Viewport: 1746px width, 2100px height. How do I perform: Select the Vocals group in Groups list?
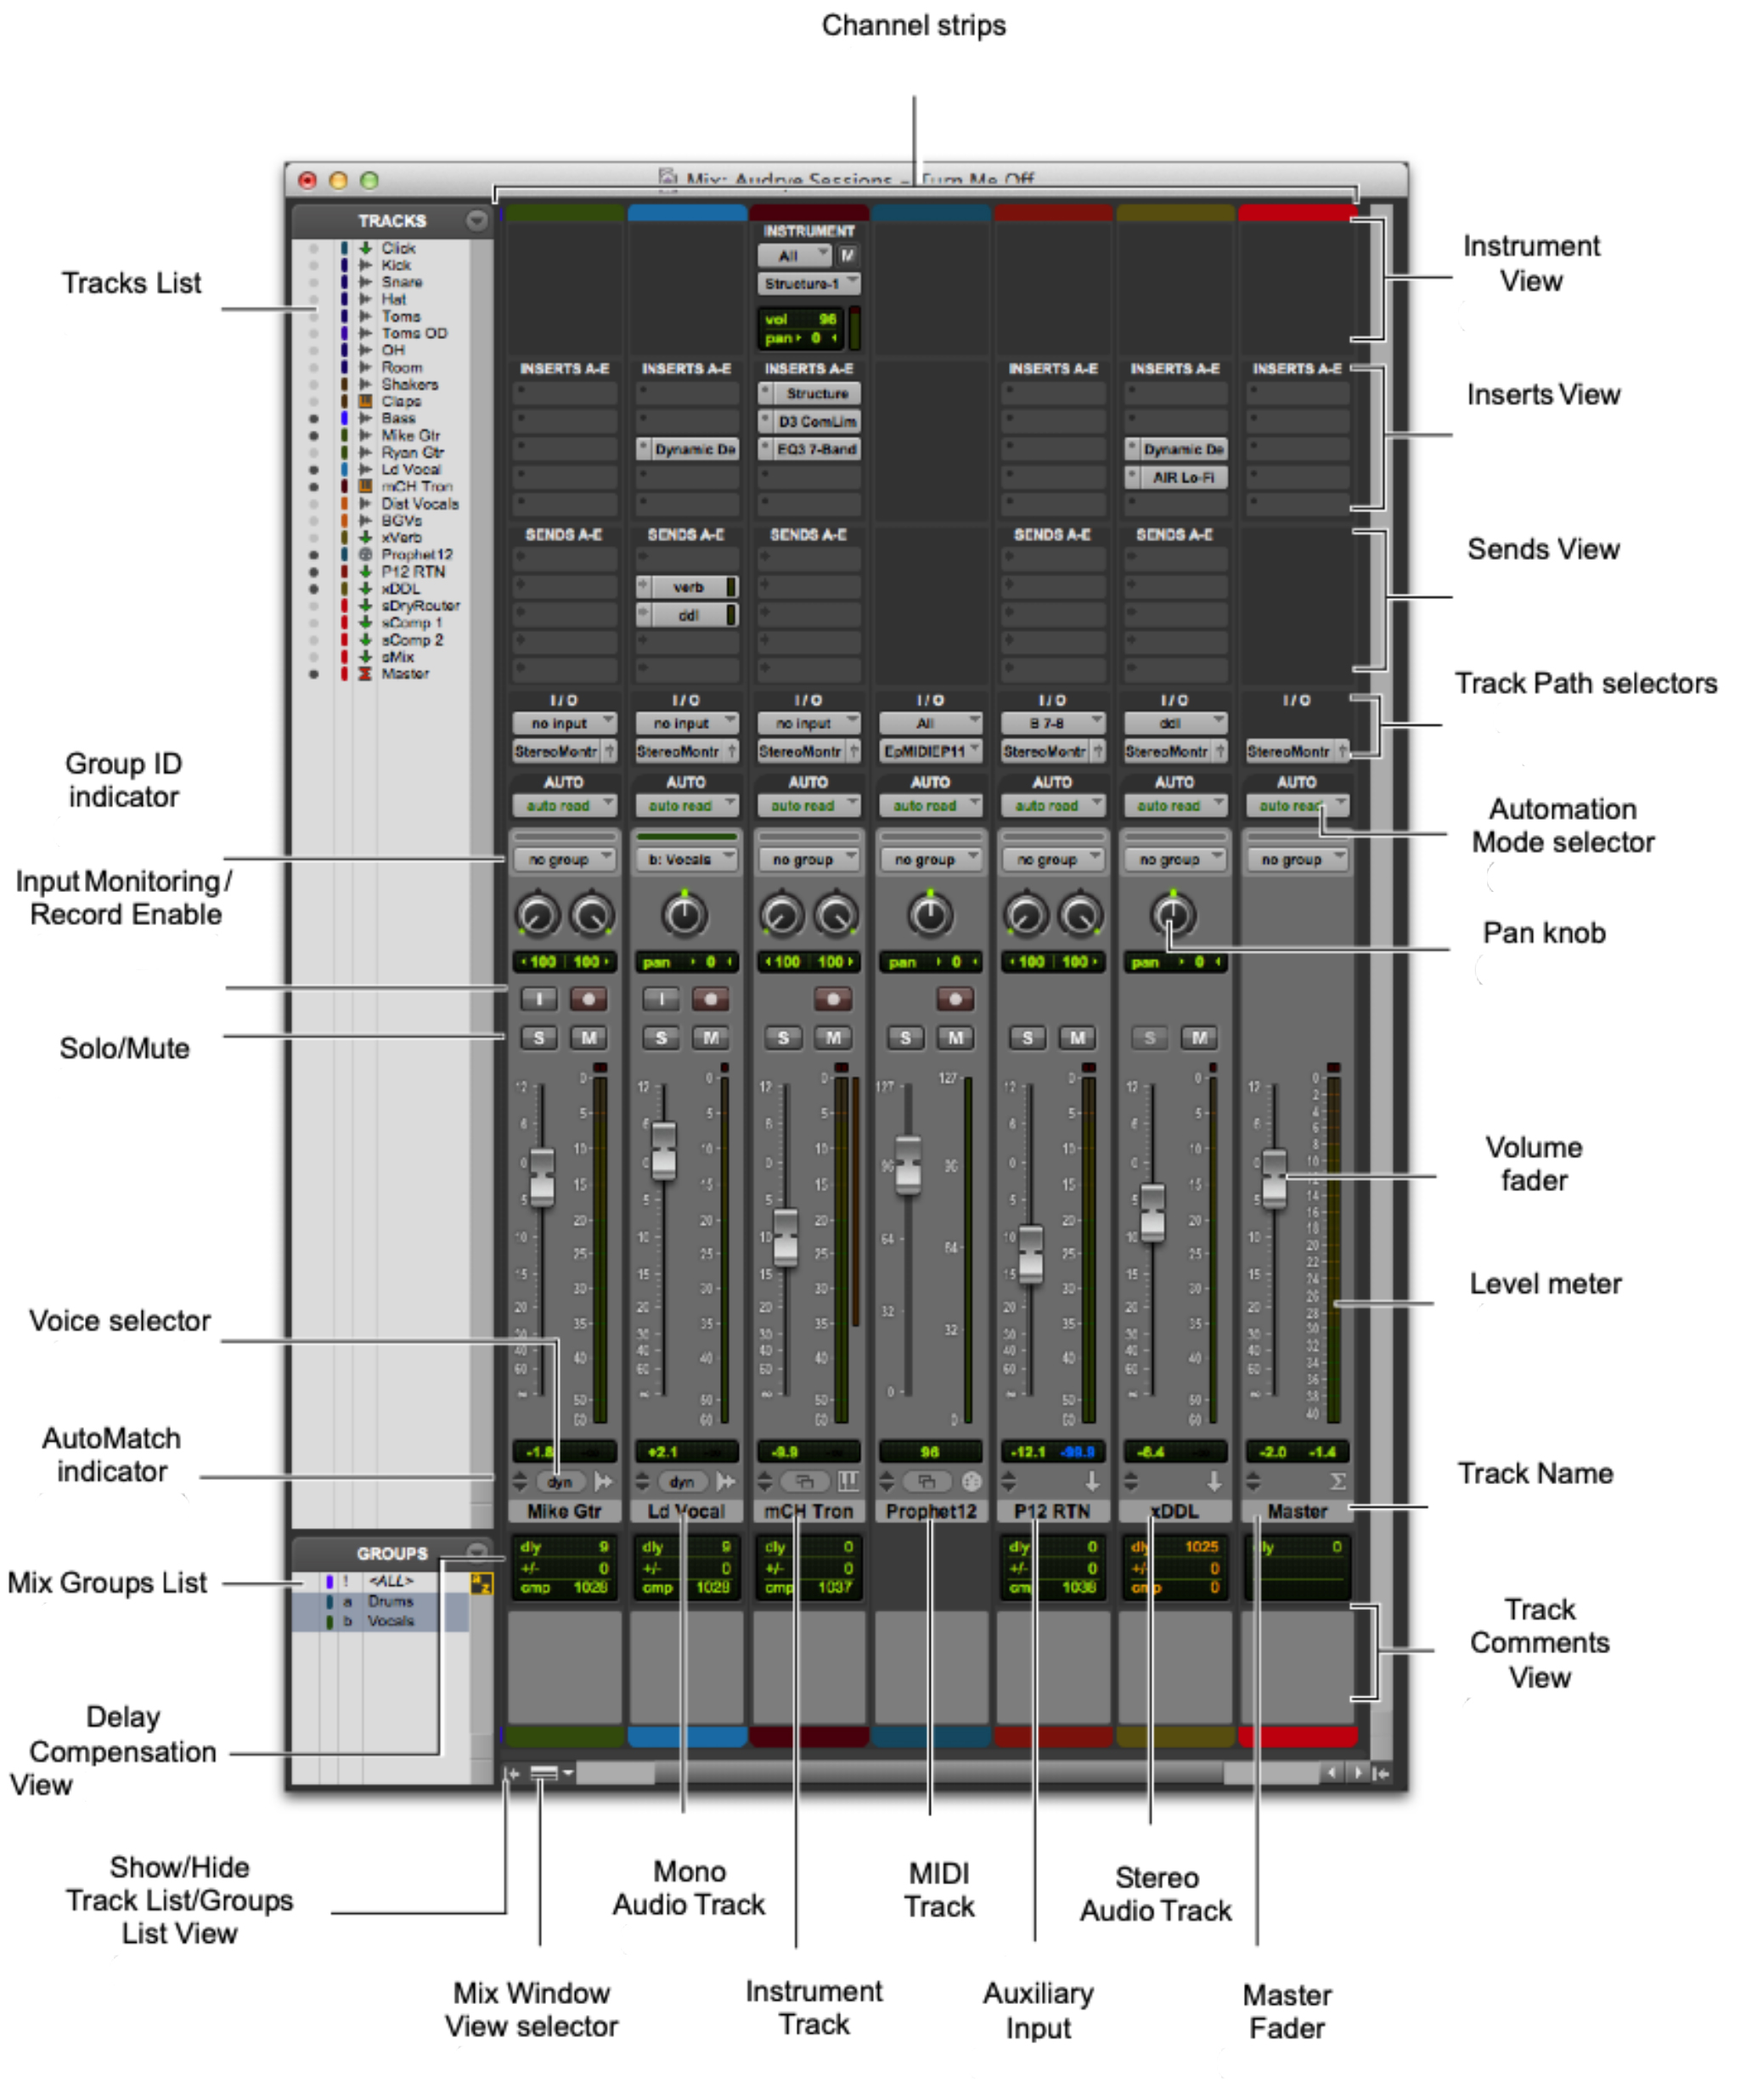pyautogui.click(x=390, y=1620)
